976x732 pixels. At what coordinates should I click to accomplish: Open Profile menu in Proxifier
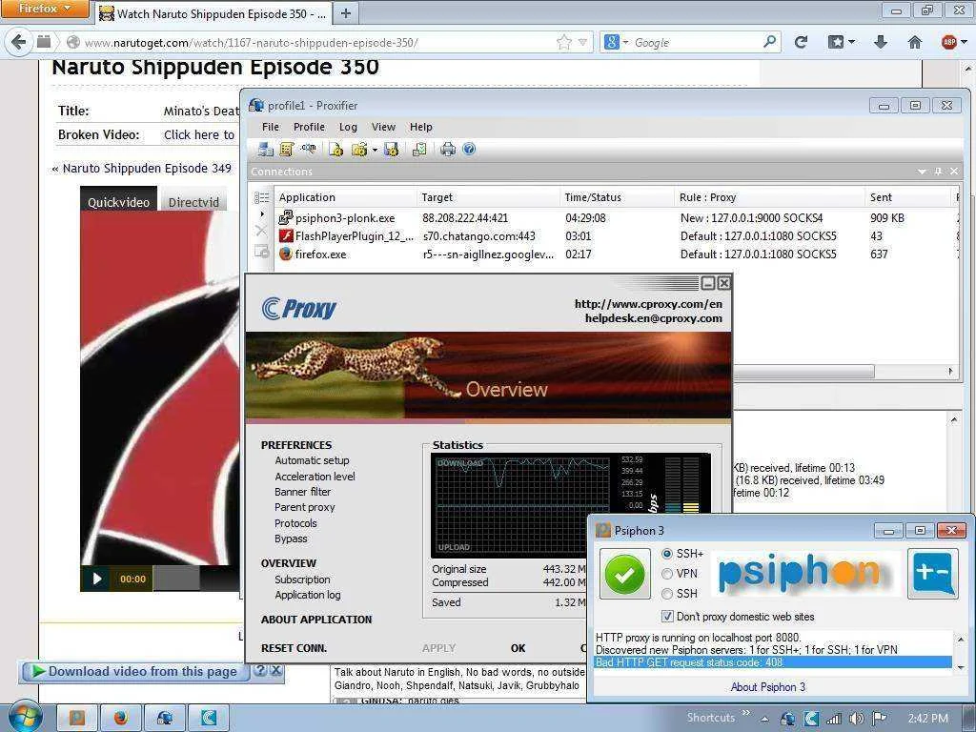[x=309, y=127]
